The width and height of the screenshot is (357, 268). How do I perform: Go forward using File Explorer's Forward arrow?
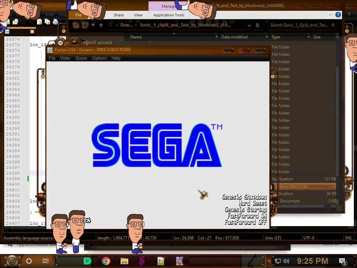(x=85, y=25)
